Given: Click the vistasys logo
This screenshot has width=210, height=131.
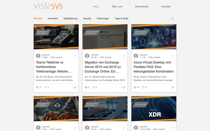Looking at the screenshot, I should 48,6.
